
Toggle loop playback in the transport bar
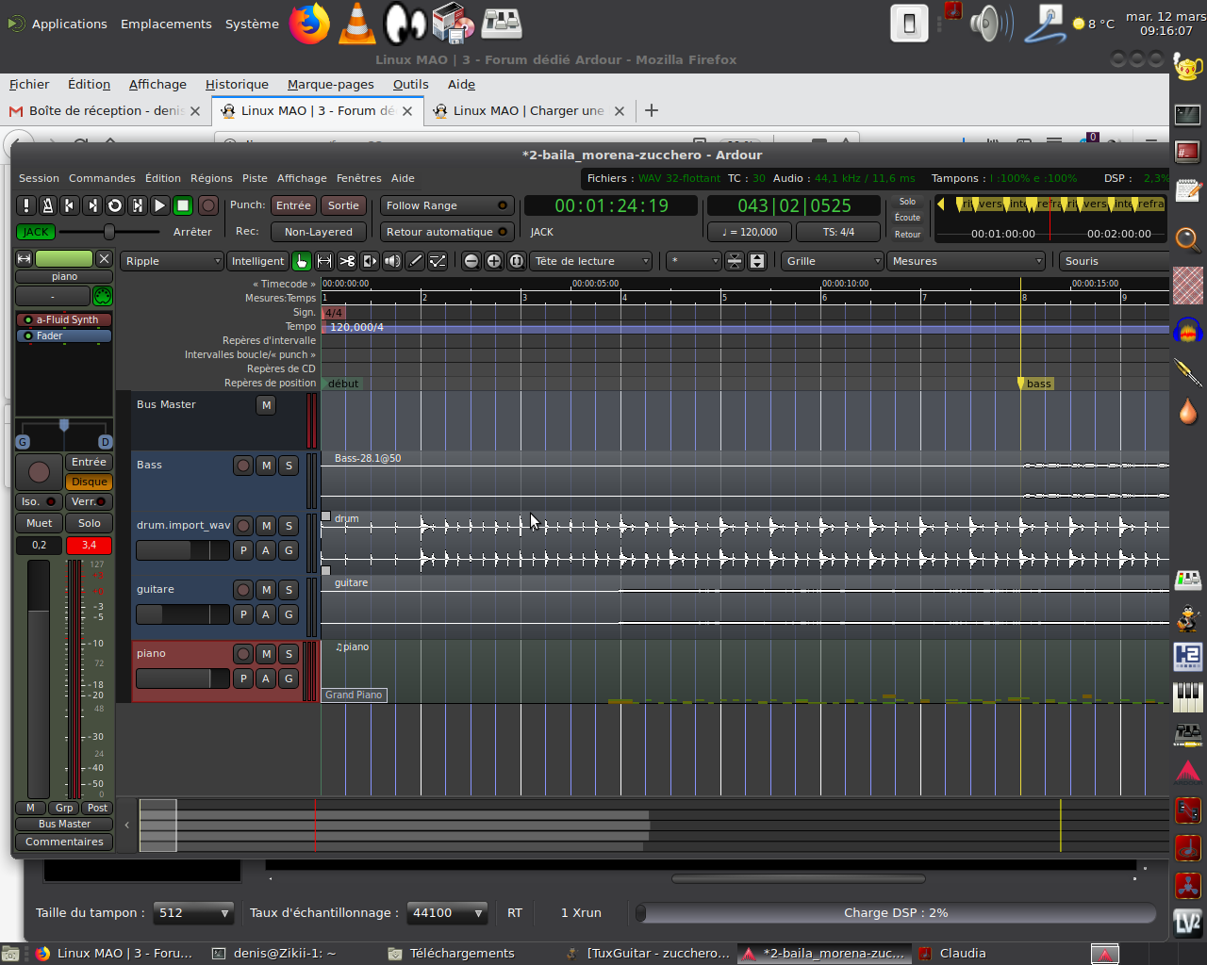pyautogui.click(x=115, y=205)
